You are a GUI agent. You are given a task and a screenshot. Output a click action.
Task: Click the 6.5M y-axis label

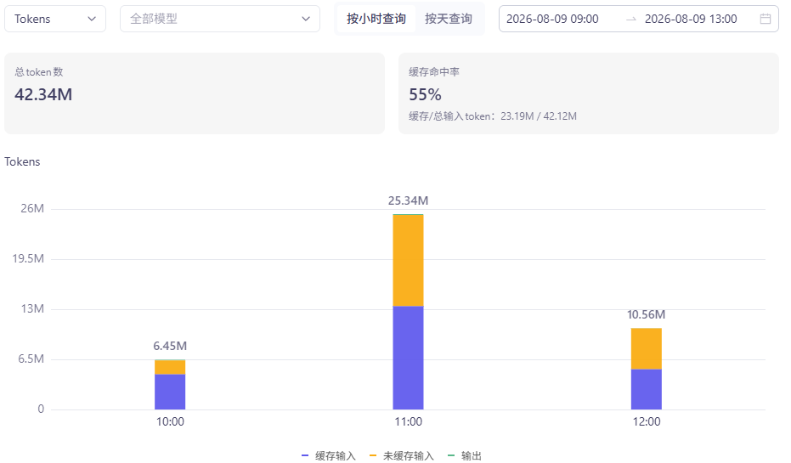click(31, 359)
